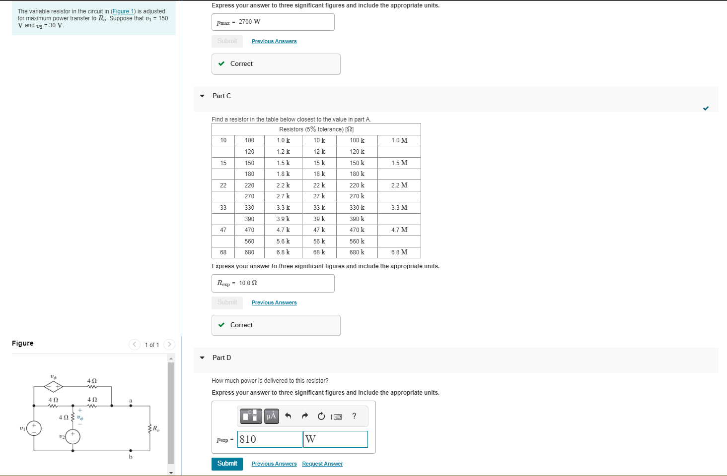
Task: Click the previous figure chevron arrow
Action: tap(134, 344)
